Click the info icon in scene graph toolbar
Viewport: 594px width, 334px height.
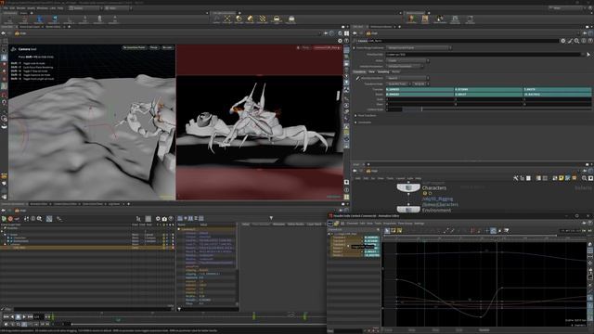(33, 219)
